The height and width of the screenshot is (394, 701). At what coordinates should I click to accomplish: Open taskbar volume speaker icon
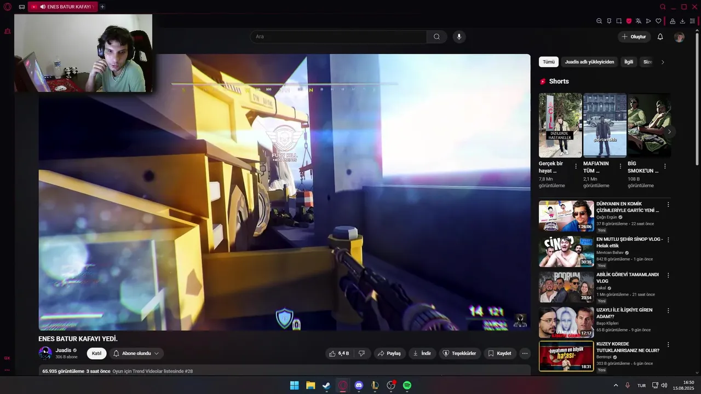click(x=664, y=385)
